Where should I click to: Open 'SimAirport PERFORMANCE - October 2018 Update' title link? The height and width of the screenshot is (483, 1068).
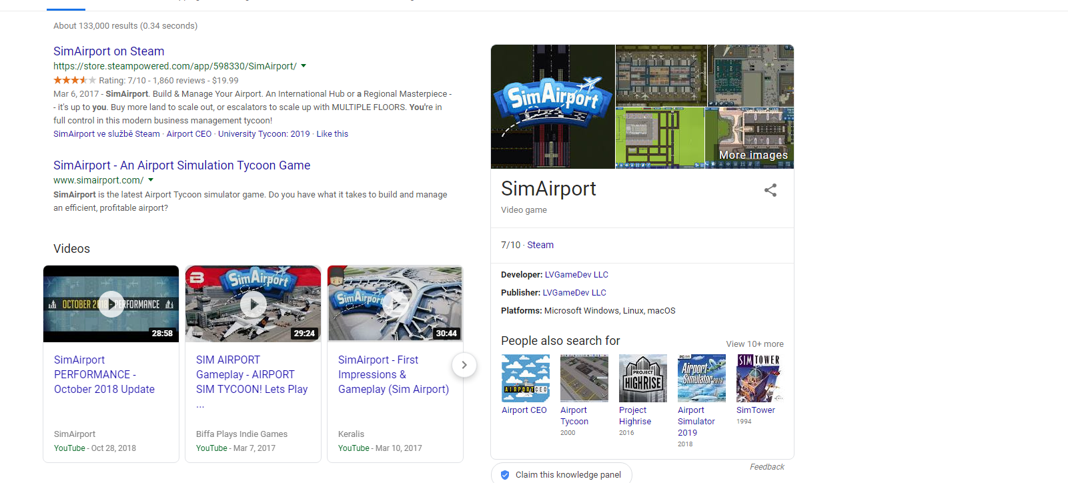104,375
